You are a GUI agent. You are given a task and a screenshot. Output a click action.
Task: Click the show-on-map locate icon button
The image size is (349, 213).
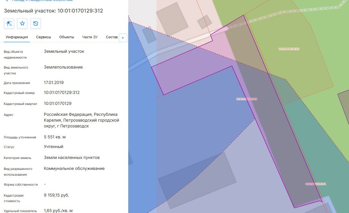click(x=9, y=23)
